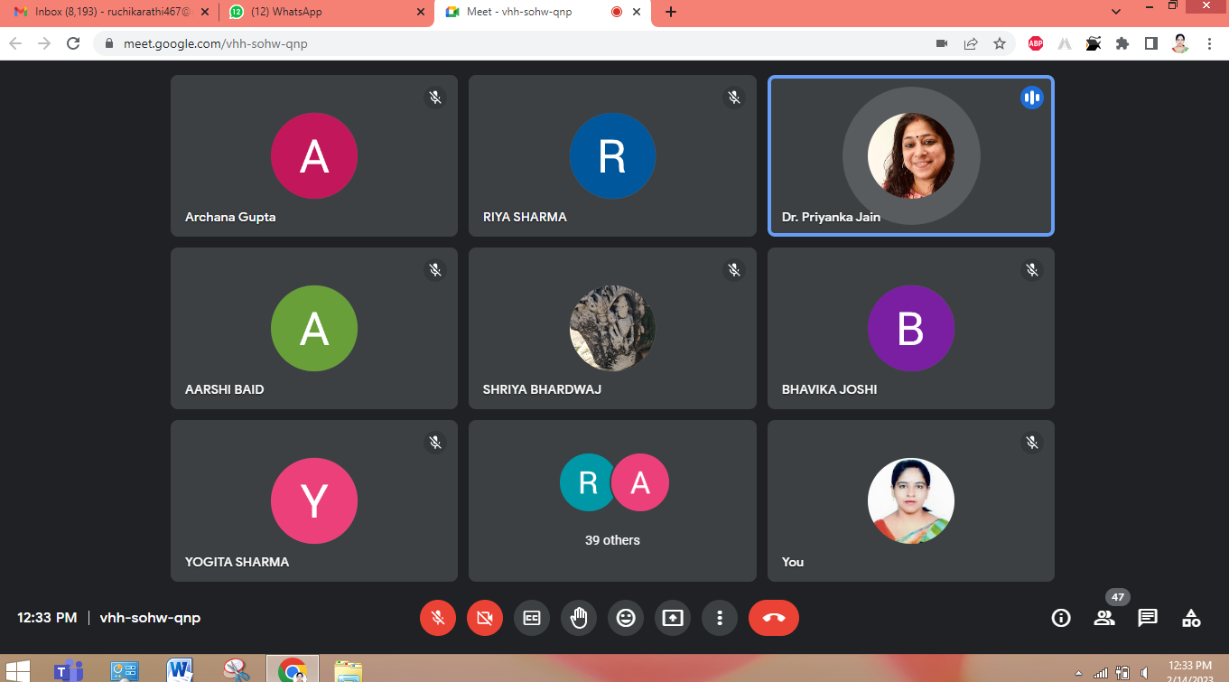Screen dimensions: 1229x682
Task: Toggle the microphone mute button
Action: pyautogui.click(x=438, y=618)
